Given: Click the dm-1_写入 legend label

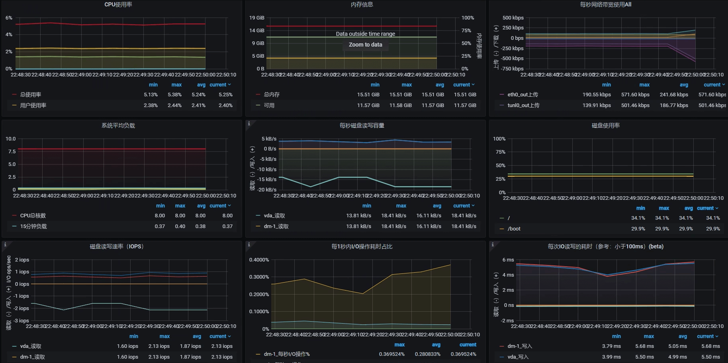Looking at the screenshot, I should click(520, 346).
